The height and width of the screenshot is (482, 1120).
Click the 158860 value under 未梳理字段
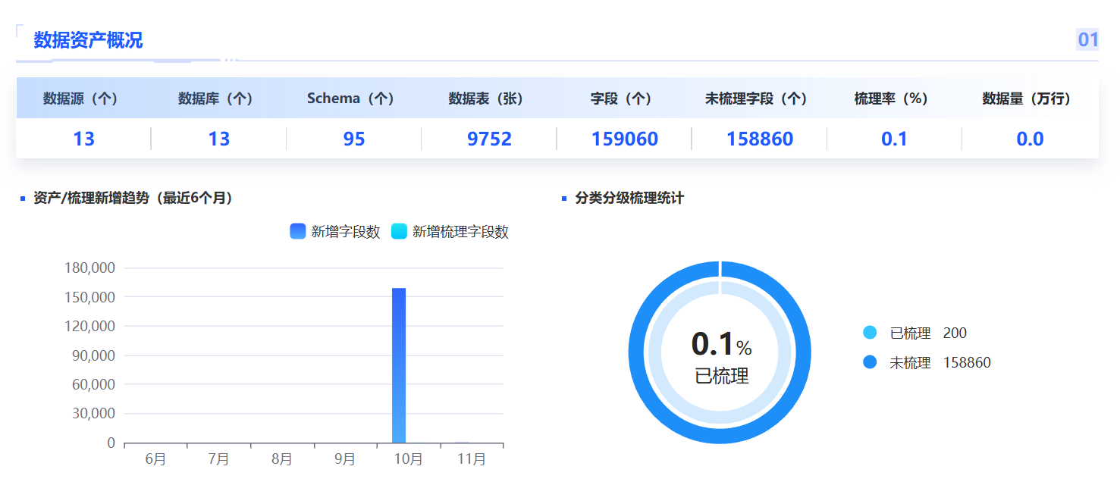[x=760, y=139]
